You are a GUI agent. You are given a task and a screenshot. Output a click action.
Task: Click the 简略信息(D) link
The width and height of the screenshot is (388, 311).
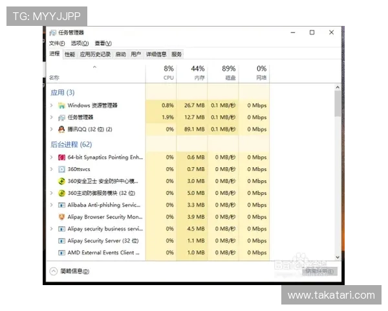(x=75, y=271)
